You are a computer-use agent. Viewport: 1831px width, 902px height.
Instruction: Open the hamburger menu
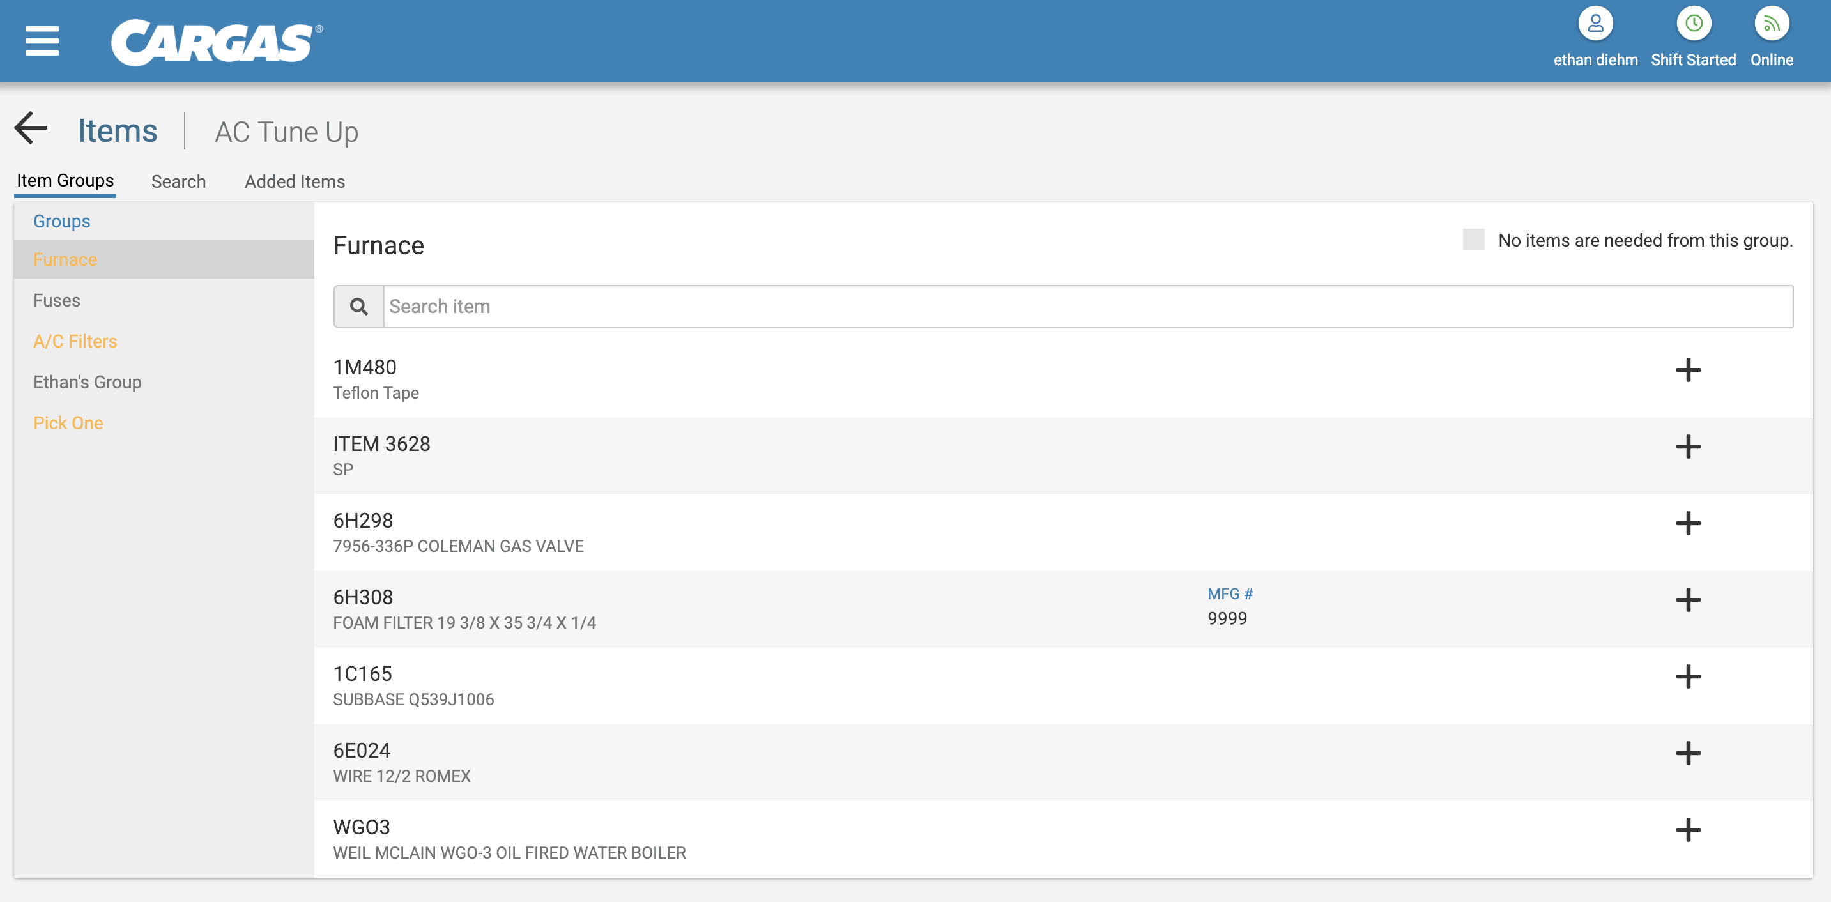point(42,40)
